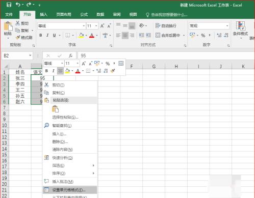Click the decrease indent icon

141,35
